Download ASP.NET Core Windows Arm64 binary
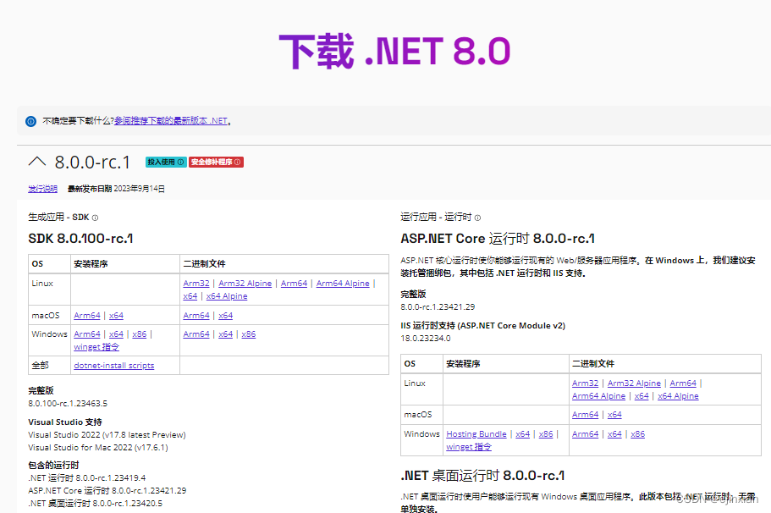This screenshot has height=513, width=771. pos(585,434)
